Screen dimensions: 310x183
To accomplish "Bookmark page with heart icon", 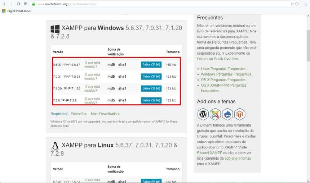I will point(297,4).
